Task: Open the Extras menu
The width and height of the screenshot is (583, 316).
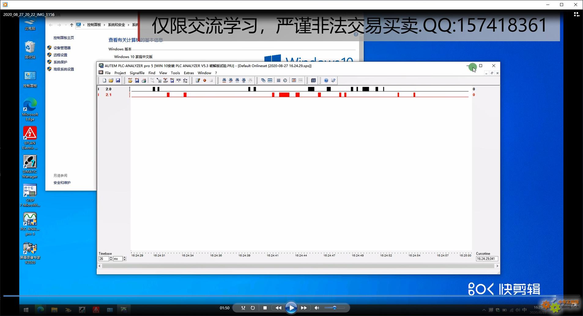Action: coord(189,73)
